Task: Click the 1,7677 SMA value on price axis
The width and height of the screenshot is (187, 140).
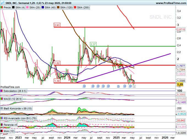Action: click(181, 66)
